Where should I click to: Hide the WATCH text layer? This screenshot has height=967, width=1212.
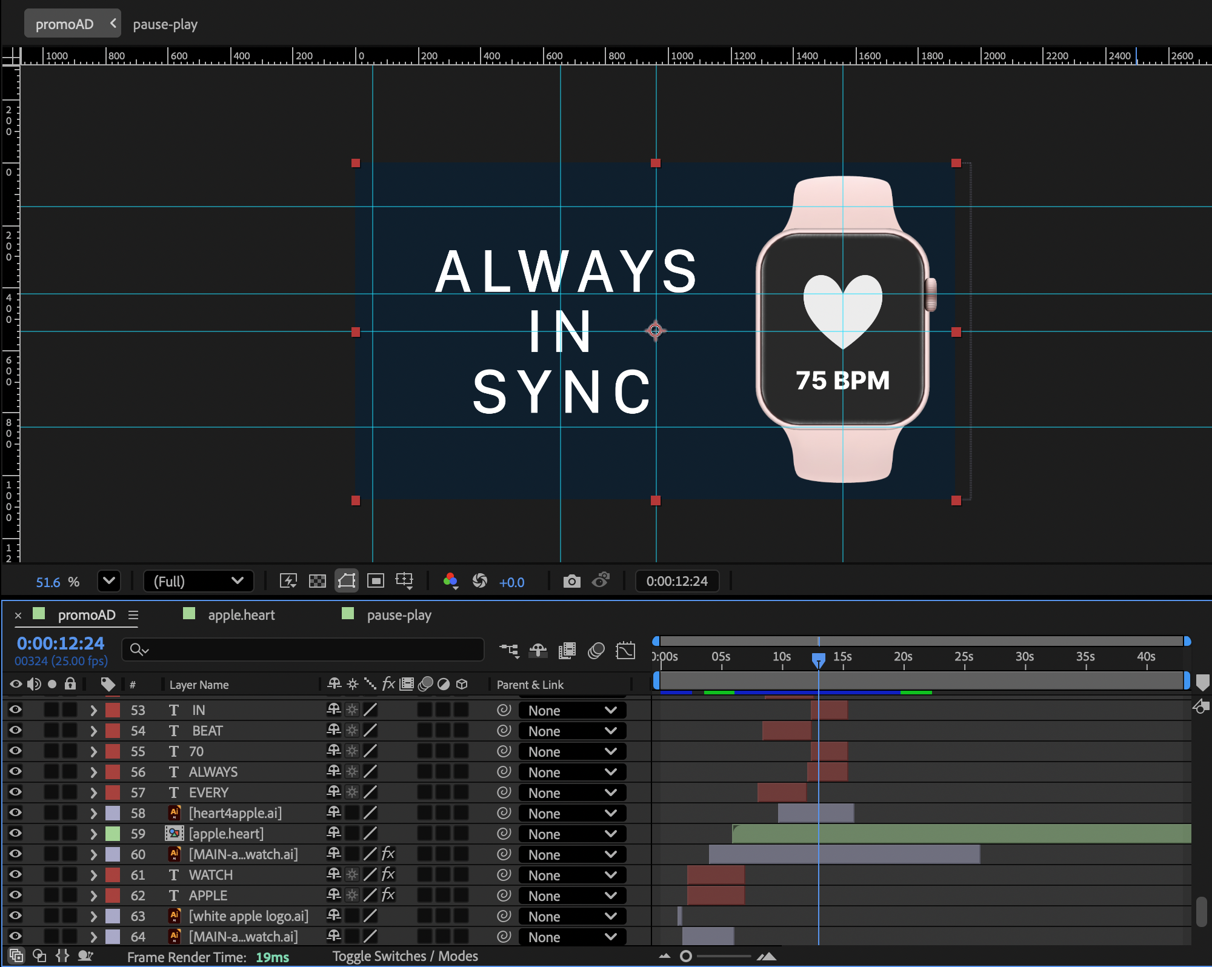coord(16,874)
